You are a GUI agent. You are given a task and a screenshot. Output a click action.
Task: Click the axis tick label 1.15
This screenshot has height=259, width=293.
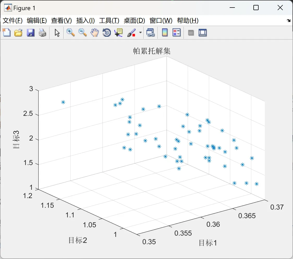coord(47,205)
